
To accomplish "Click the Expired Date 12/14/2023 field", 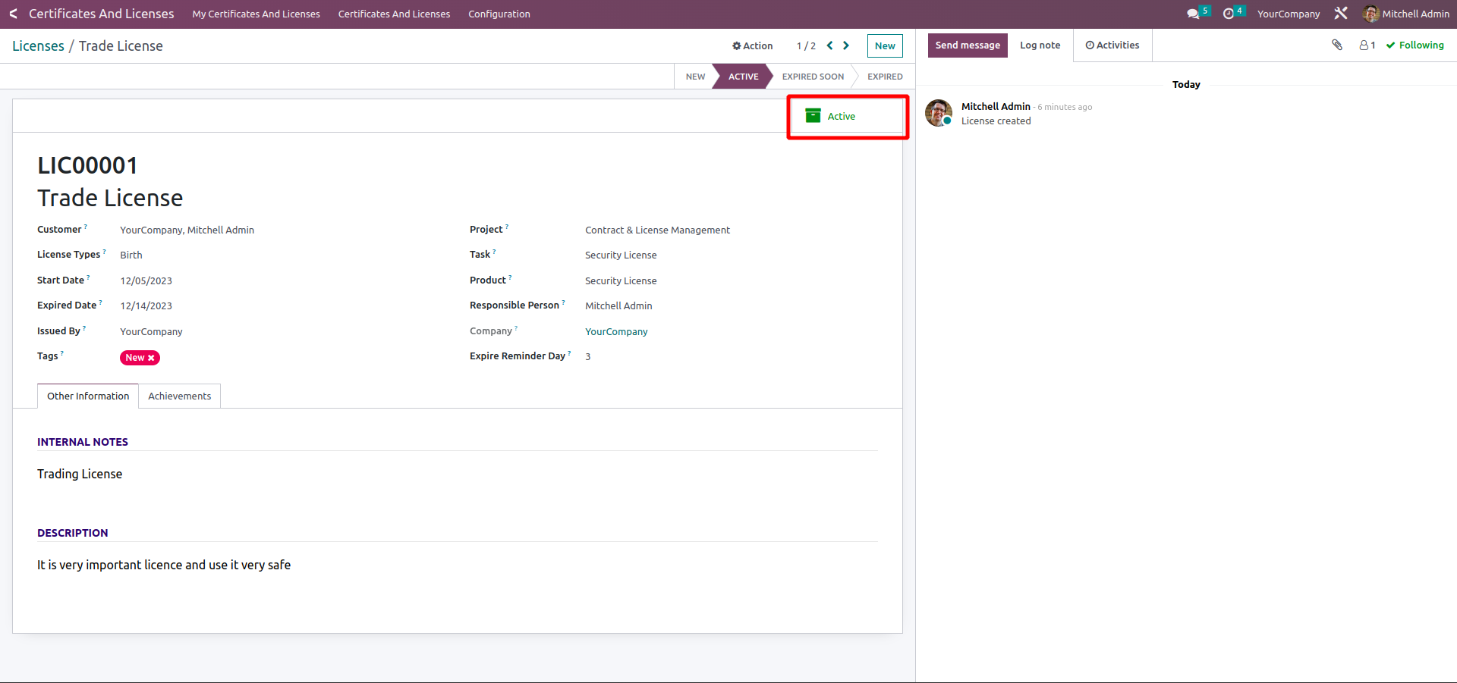I will [146, 305].
